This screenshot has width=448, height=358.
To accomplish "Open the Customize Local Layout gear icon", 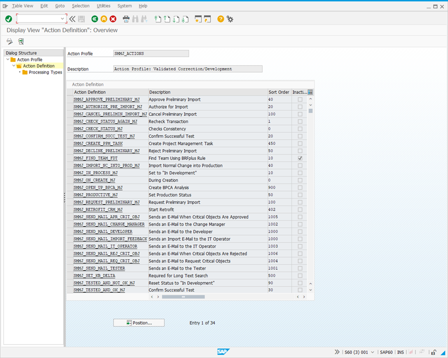I will click(x=229, y=19).
